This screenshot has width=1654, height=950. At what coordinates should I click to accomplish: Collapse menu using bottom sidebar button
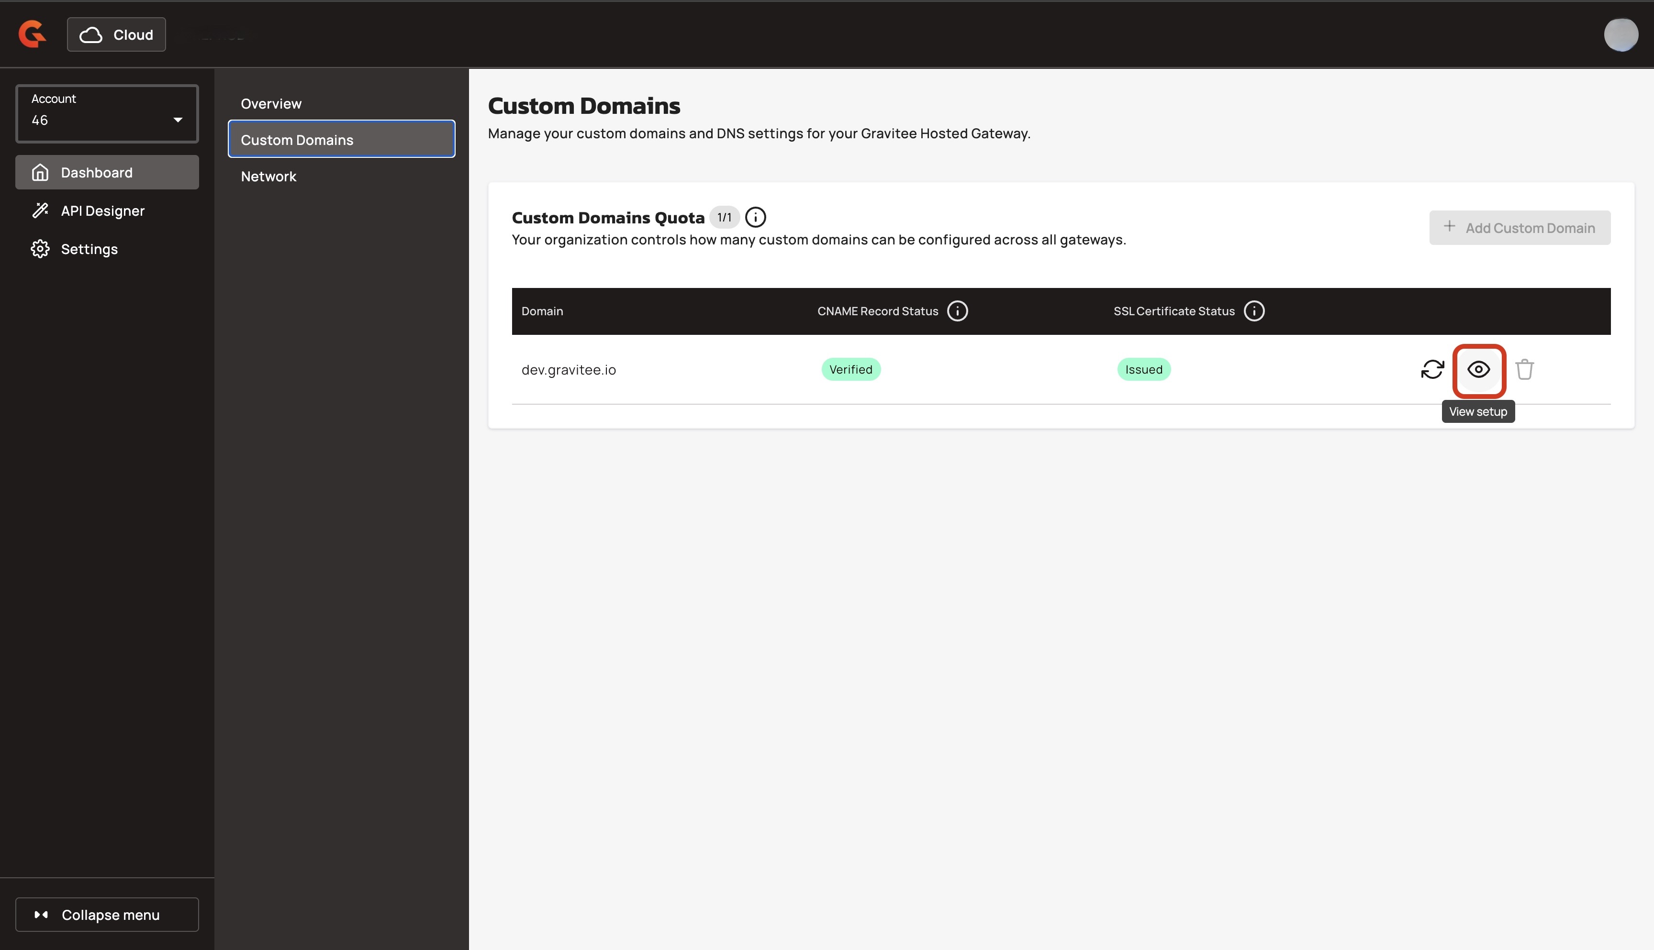coord(107,914)
